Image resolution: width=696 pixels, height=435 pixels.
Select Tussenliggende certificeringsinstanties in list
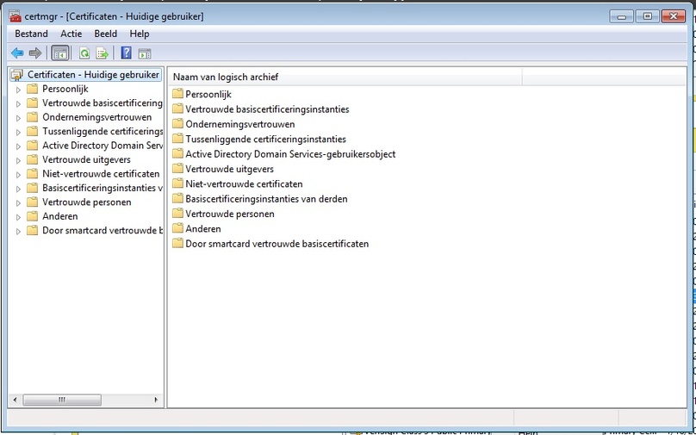point(265,139)
